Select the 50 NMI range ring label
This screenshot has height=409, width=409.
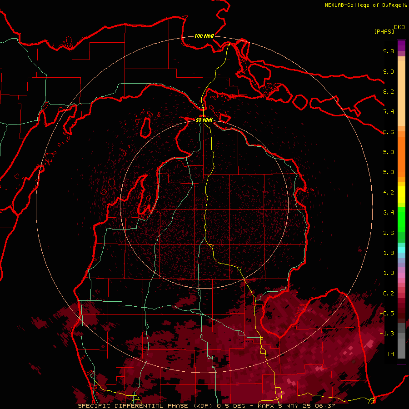(204, 120)
